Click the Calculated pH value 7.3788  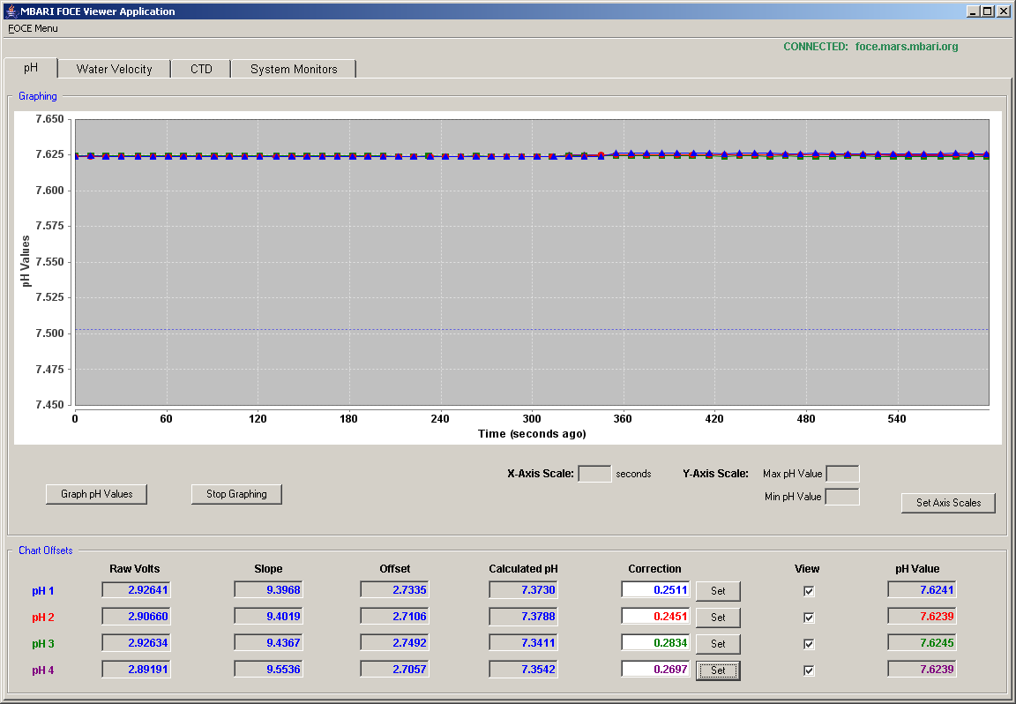click(x=524, y=617)
